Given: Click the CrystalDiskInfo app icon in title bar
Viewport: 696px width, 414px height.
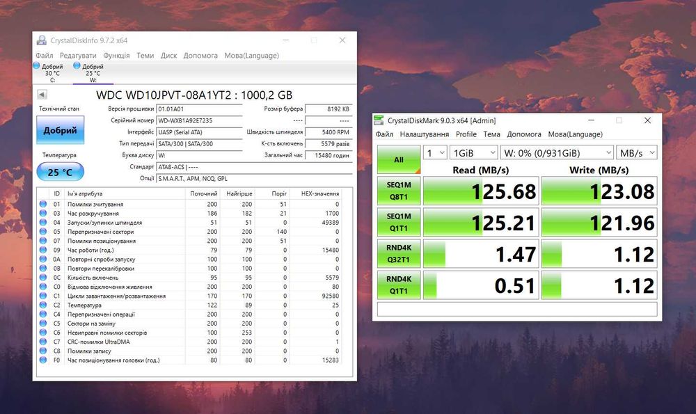Looking at the screenshot, I should (x=41, y=40).
